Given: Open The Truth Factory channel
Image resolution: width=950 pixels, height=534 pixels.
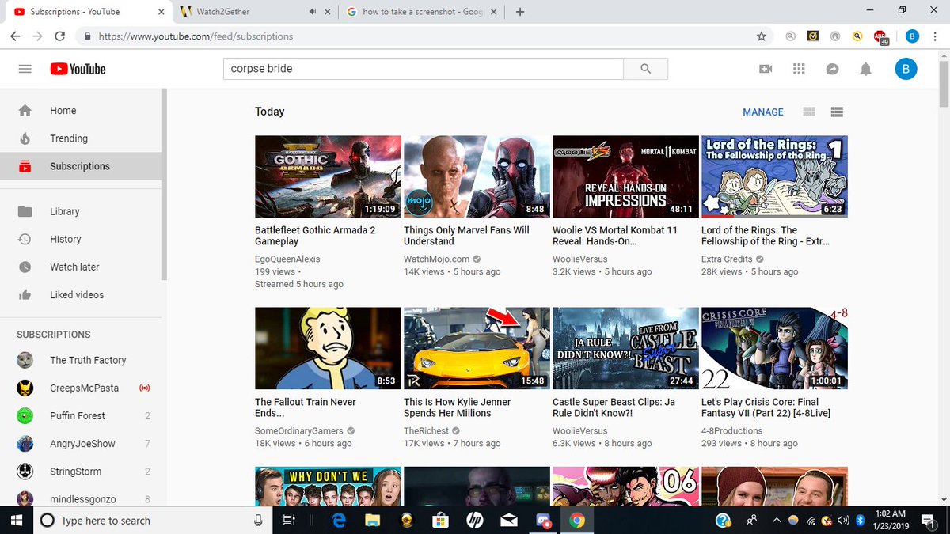Looking at the screenshot, I should click(x=80, y=360).
